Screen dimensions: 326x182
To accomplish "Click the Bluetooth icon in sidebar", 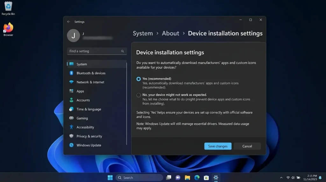I will point(71,73).
